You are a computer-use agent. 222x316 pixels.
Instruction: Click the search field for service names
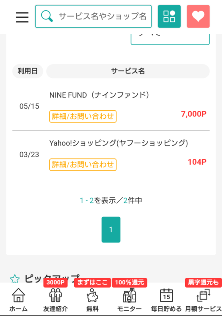tap(93, 16)
